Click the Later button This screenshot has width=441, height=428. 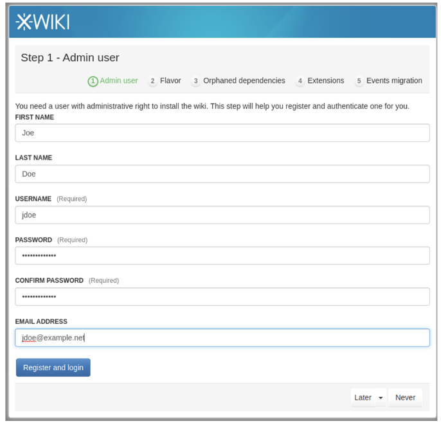point(363,397)
